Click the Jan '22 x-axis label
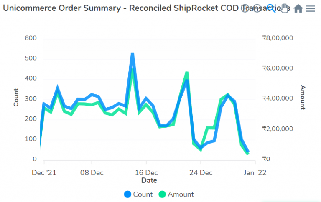Image resolution: width=321 pixels, height=202 pixels. 255,172
